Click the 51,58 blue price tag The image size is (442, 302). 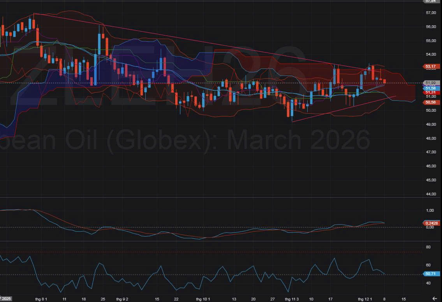point(430,88)
